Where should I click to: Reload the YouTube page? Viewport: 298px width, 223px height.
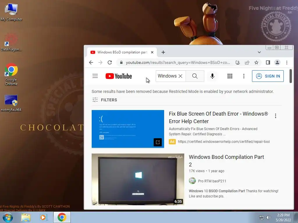[110, 63]
